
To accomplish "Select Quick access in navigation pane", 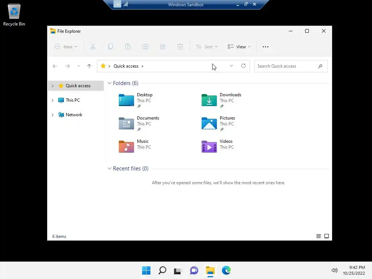I will click(x=76, y=86).
